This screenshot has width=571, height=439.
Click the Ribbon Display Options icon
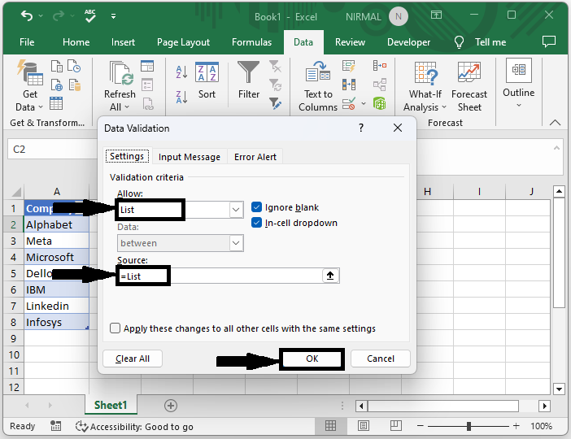[436, 15]
